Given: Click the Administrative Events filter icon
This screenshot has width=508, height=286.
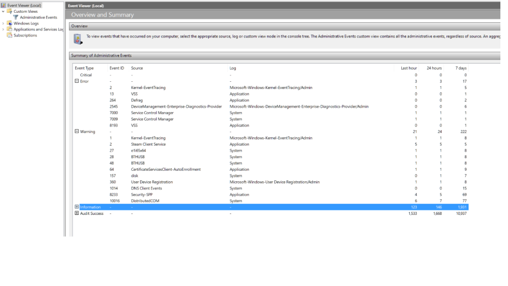Looking at the screenshot, I should (x=16, y=17).
